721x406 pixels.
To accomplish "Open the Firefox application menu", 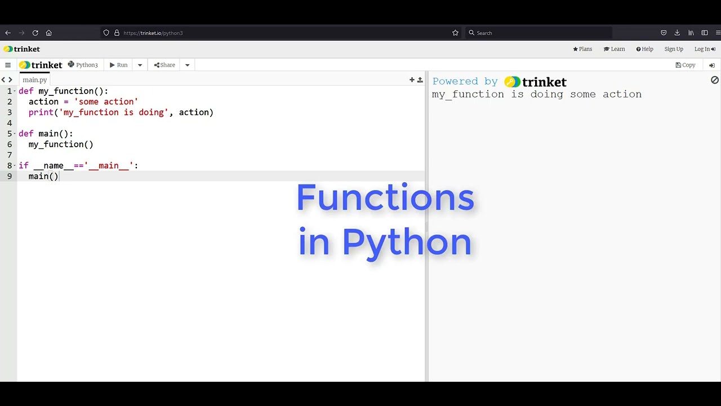I will tap(718, 33).
